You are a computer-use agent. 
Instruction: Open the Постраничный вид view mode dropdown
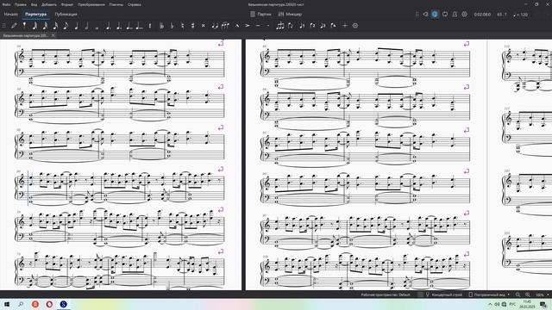tap(489, 294)
